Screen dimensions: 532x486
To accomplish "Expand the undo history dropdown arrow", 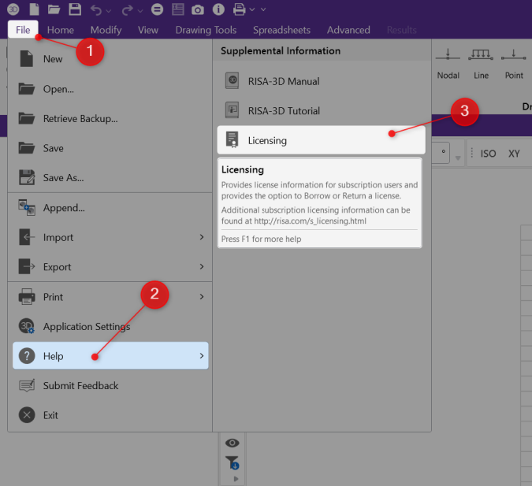I will tap(109, 11).
